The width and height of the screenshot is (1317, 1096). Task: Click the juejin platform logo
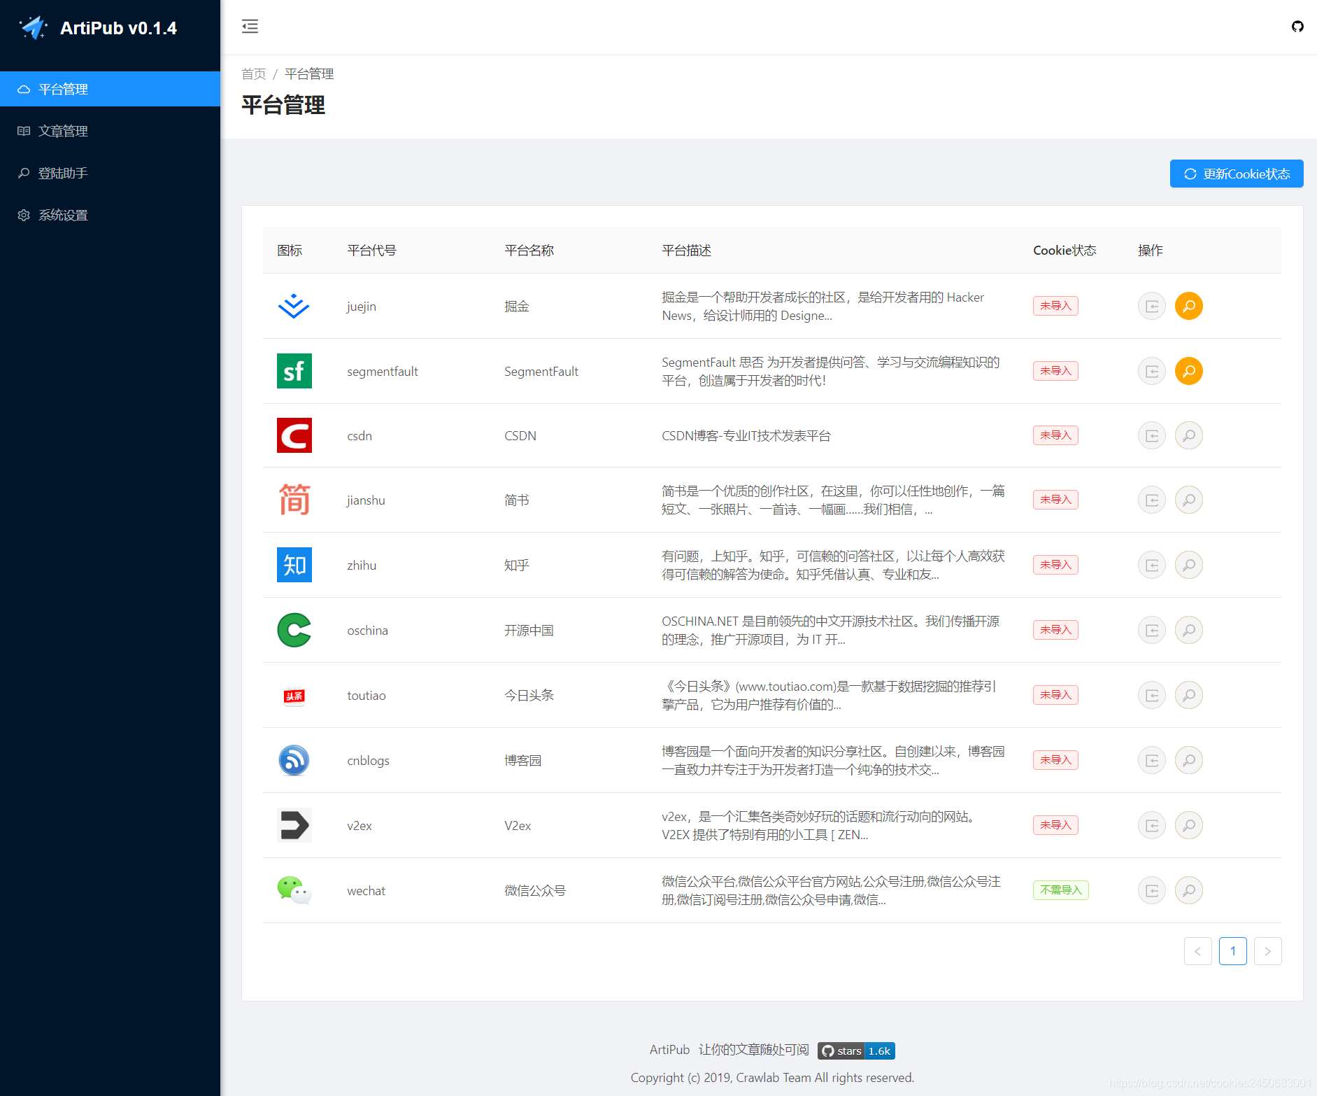pyautogui.click(x=294, y=306)
